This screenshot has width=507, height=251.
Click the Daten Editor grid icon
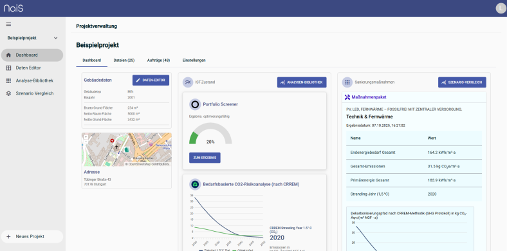[x=9, y=68]
